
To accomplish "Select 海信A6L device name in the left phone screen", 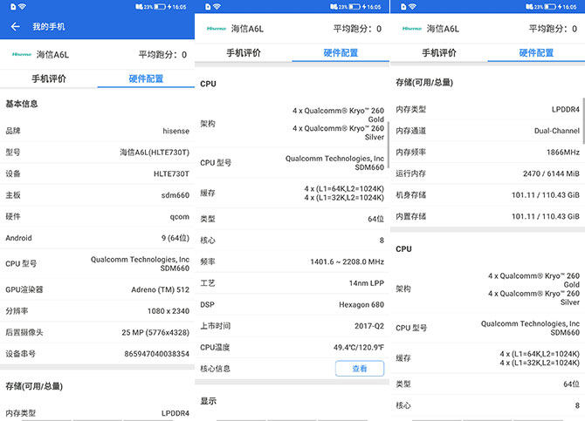I will click(52, 55).
